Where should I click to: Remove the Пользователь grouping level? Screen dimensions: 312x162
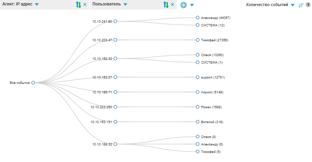pos(172,5)
